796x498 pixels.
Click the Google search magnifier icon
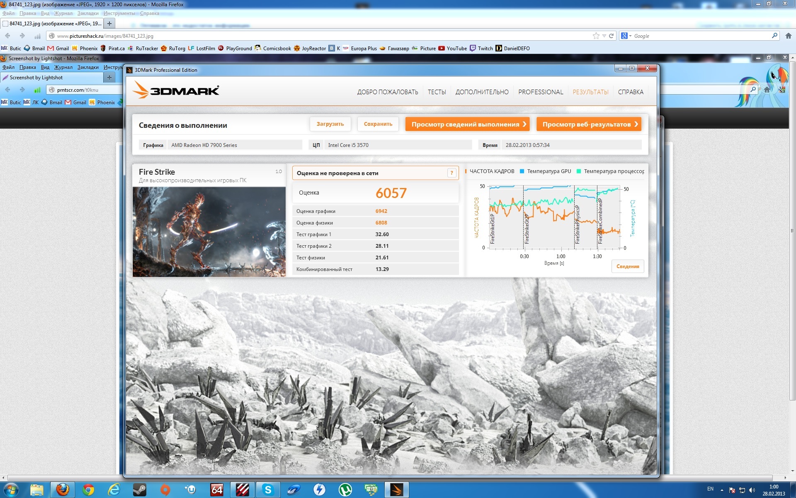[x=774, y=36]
